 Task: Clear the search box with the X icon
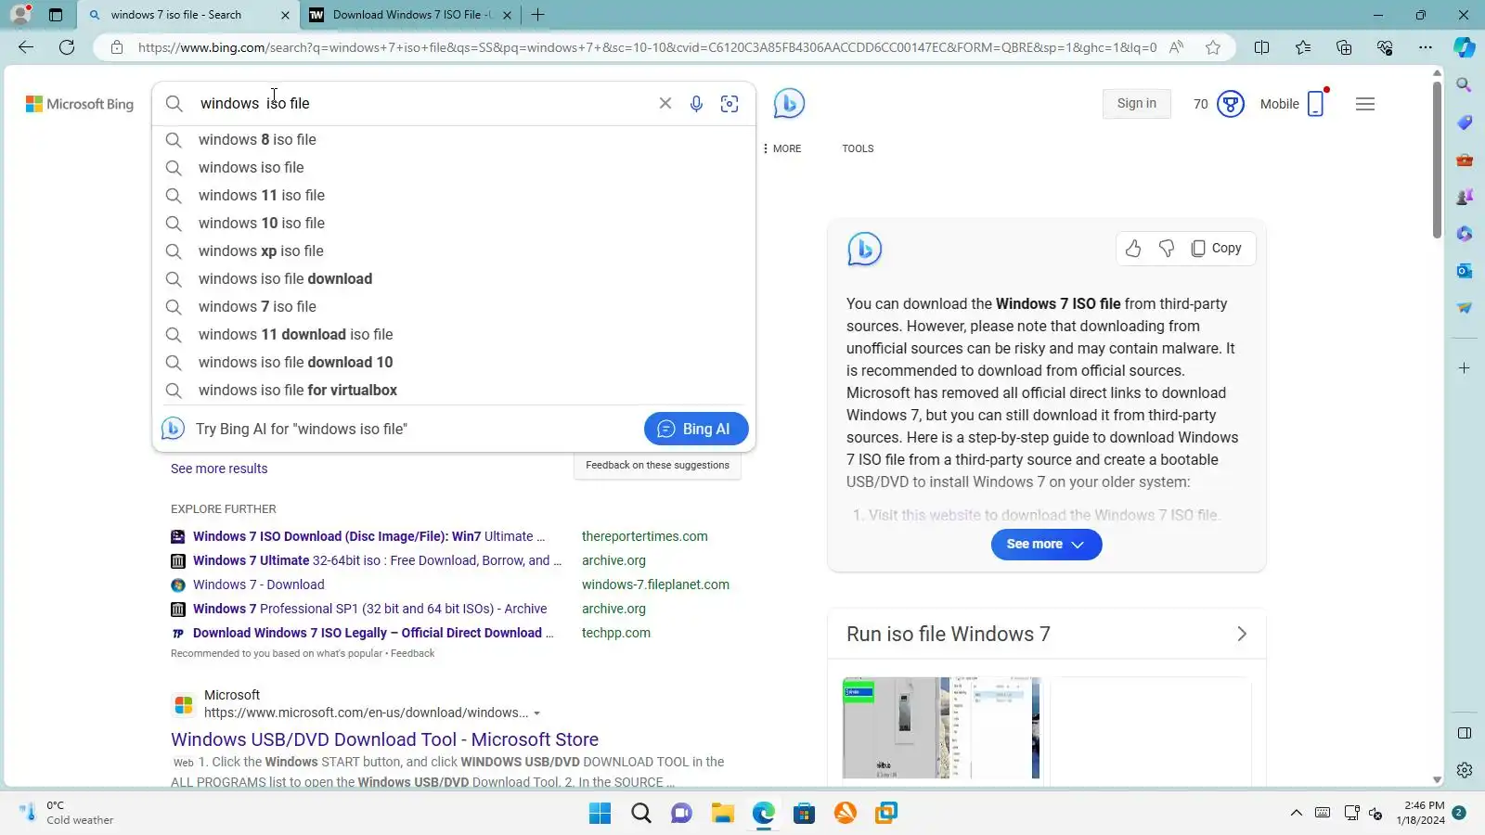tap(665, 103)
